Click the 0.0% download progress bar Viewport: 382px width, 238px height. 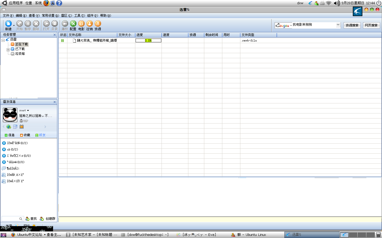point(148,40)
